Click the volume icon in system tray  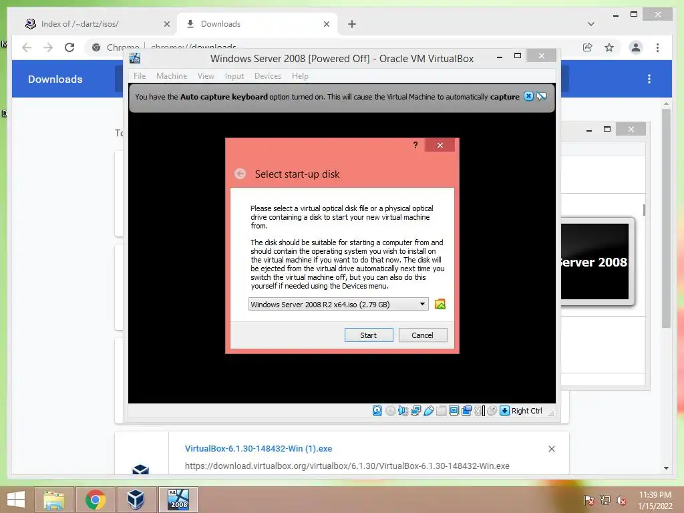pos(621,500)
